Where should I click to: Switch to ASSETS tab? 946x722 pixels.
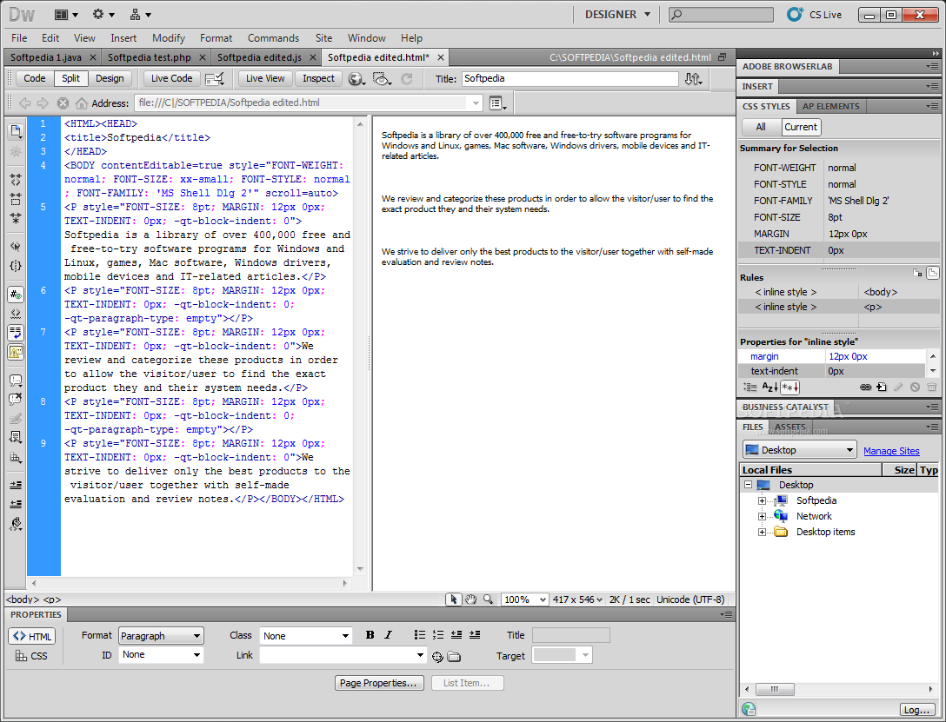tap(789, 427)
